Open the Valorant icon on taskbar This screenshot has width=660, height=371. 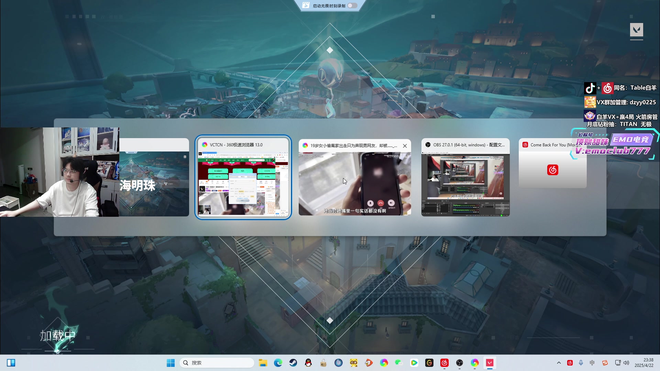[490, 363]
